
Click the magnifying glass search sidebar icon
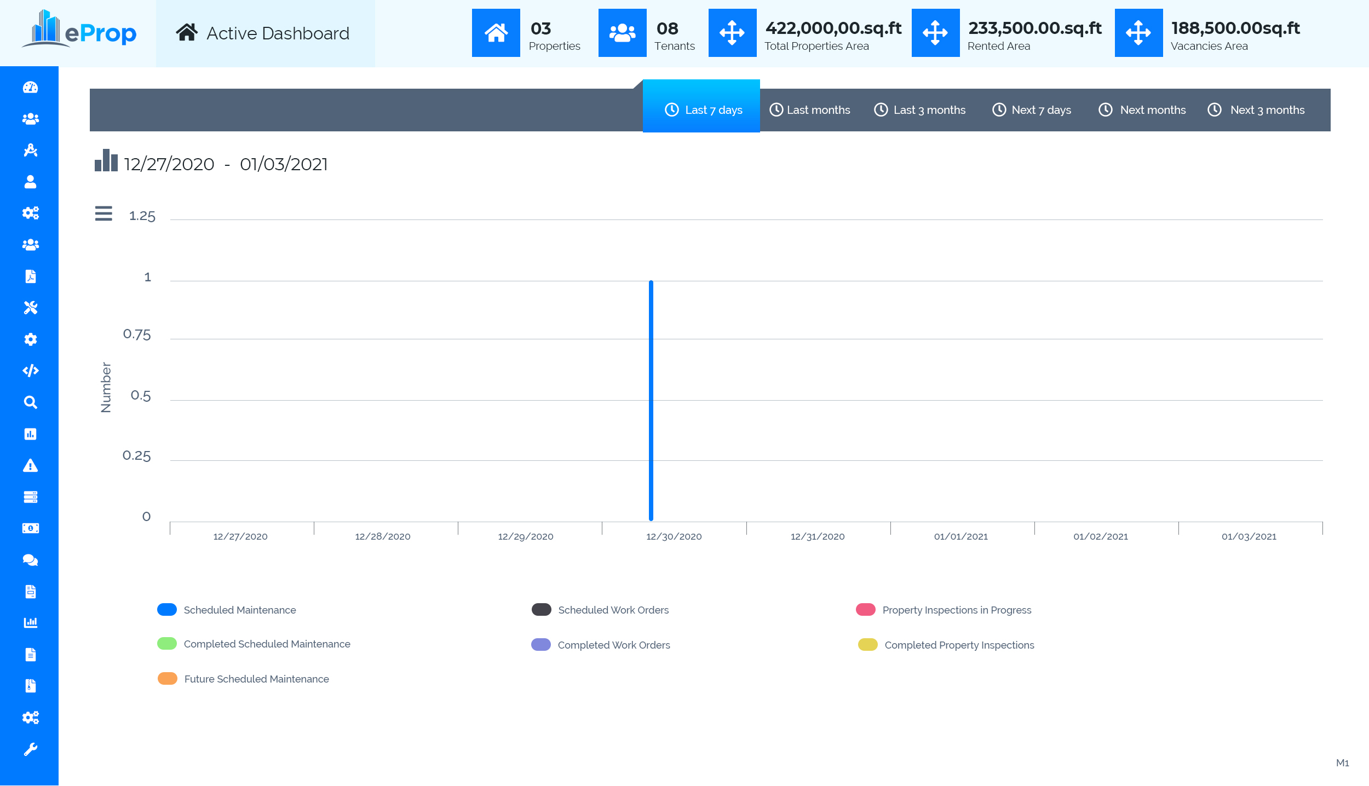[x=31, y=403]
